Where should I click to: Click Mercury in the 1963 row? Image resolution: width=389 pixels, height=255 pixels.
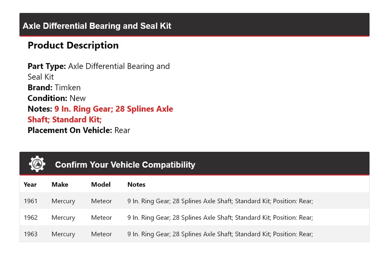pos(63,234)
